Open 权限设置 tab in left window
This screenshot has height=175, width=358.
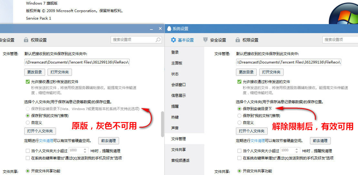pos(35,40)
